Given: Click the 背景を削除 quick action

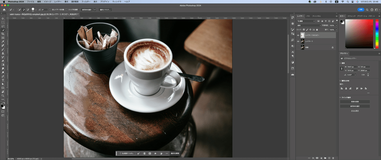Looking at the screenshot, I should (355, 102).
